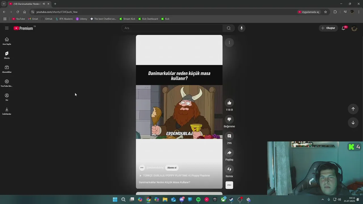The height and width of the screenshot is (204, 363).
Task: Click Uygulamada aç in address bar
Action: tap(309, 12)
